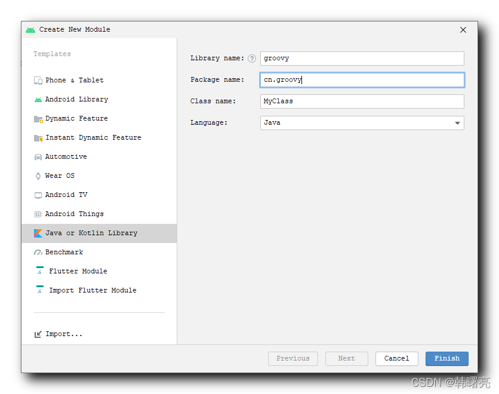Select Java or Kotlin Library template
Screen dimensions: 499x394
pyautogui.click(x=99, y=233)
